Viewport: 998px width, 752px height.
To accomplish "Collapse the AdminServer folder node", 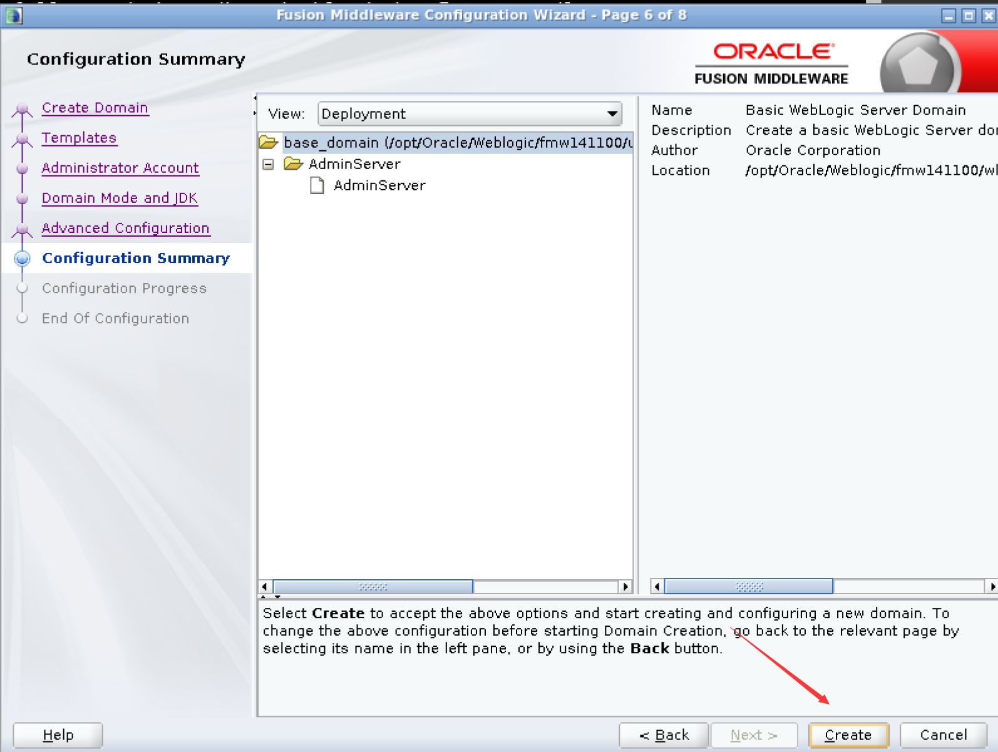I will click(x=269, y=165).
